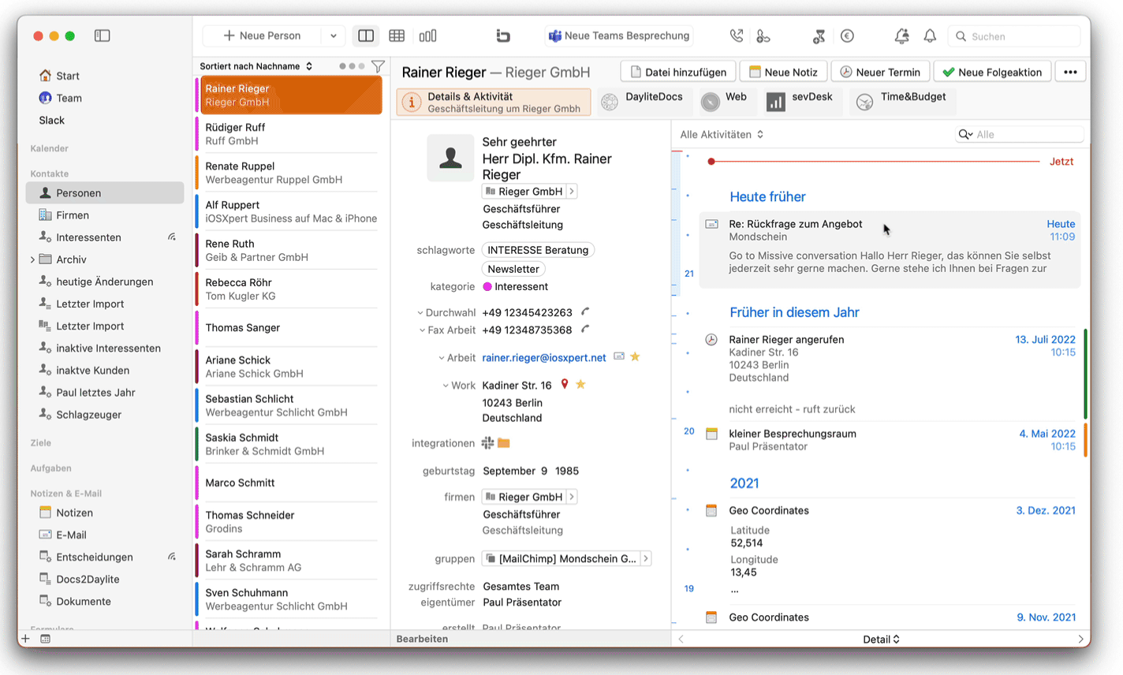Click the Slack integration icon
Screen dimensions: 1123x675
(x=487, y=443)
